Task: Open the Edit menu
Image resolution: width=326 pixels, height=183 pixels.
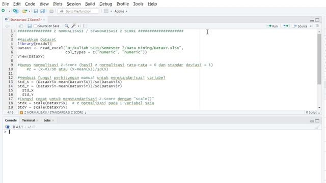Action: click(x=17, y=4)
